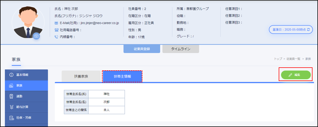This screenshot has height=127, width=318.
Task: Navigate to 従業員一覧 in the breadcrumb
Action: (293, 59)
